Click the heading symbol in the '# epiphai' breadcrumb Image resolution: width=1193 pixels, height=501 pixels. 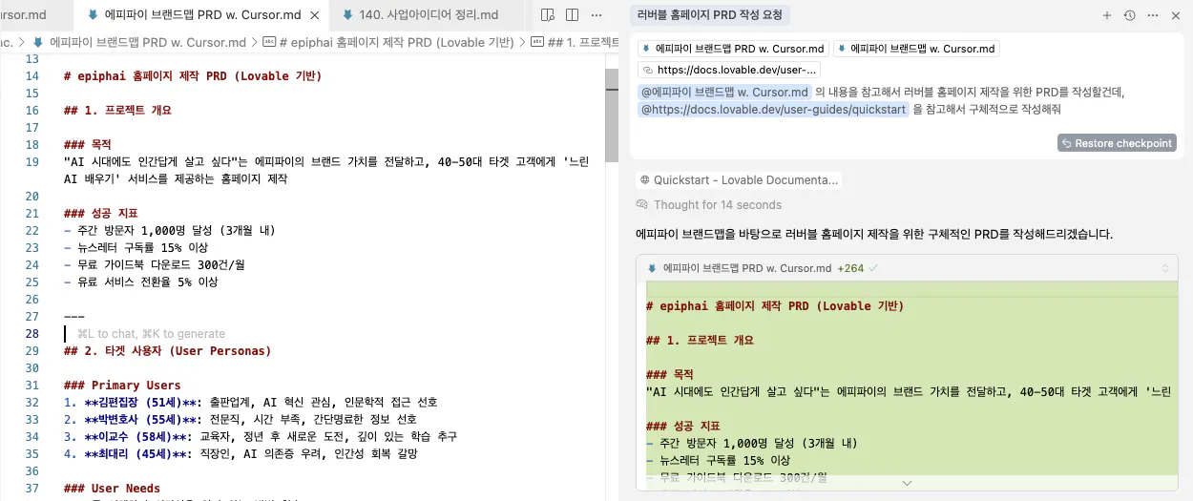tap(269, 43)
